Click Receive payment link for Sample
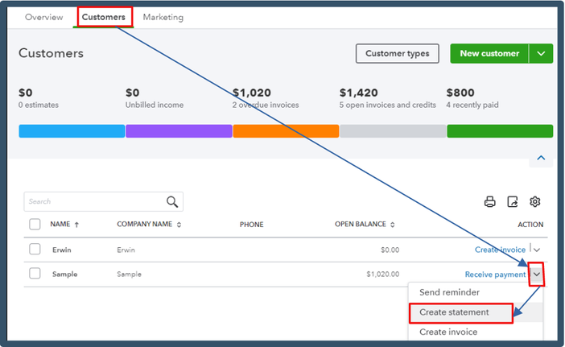This screenshot has width=565, height=347. coord(495,275)
